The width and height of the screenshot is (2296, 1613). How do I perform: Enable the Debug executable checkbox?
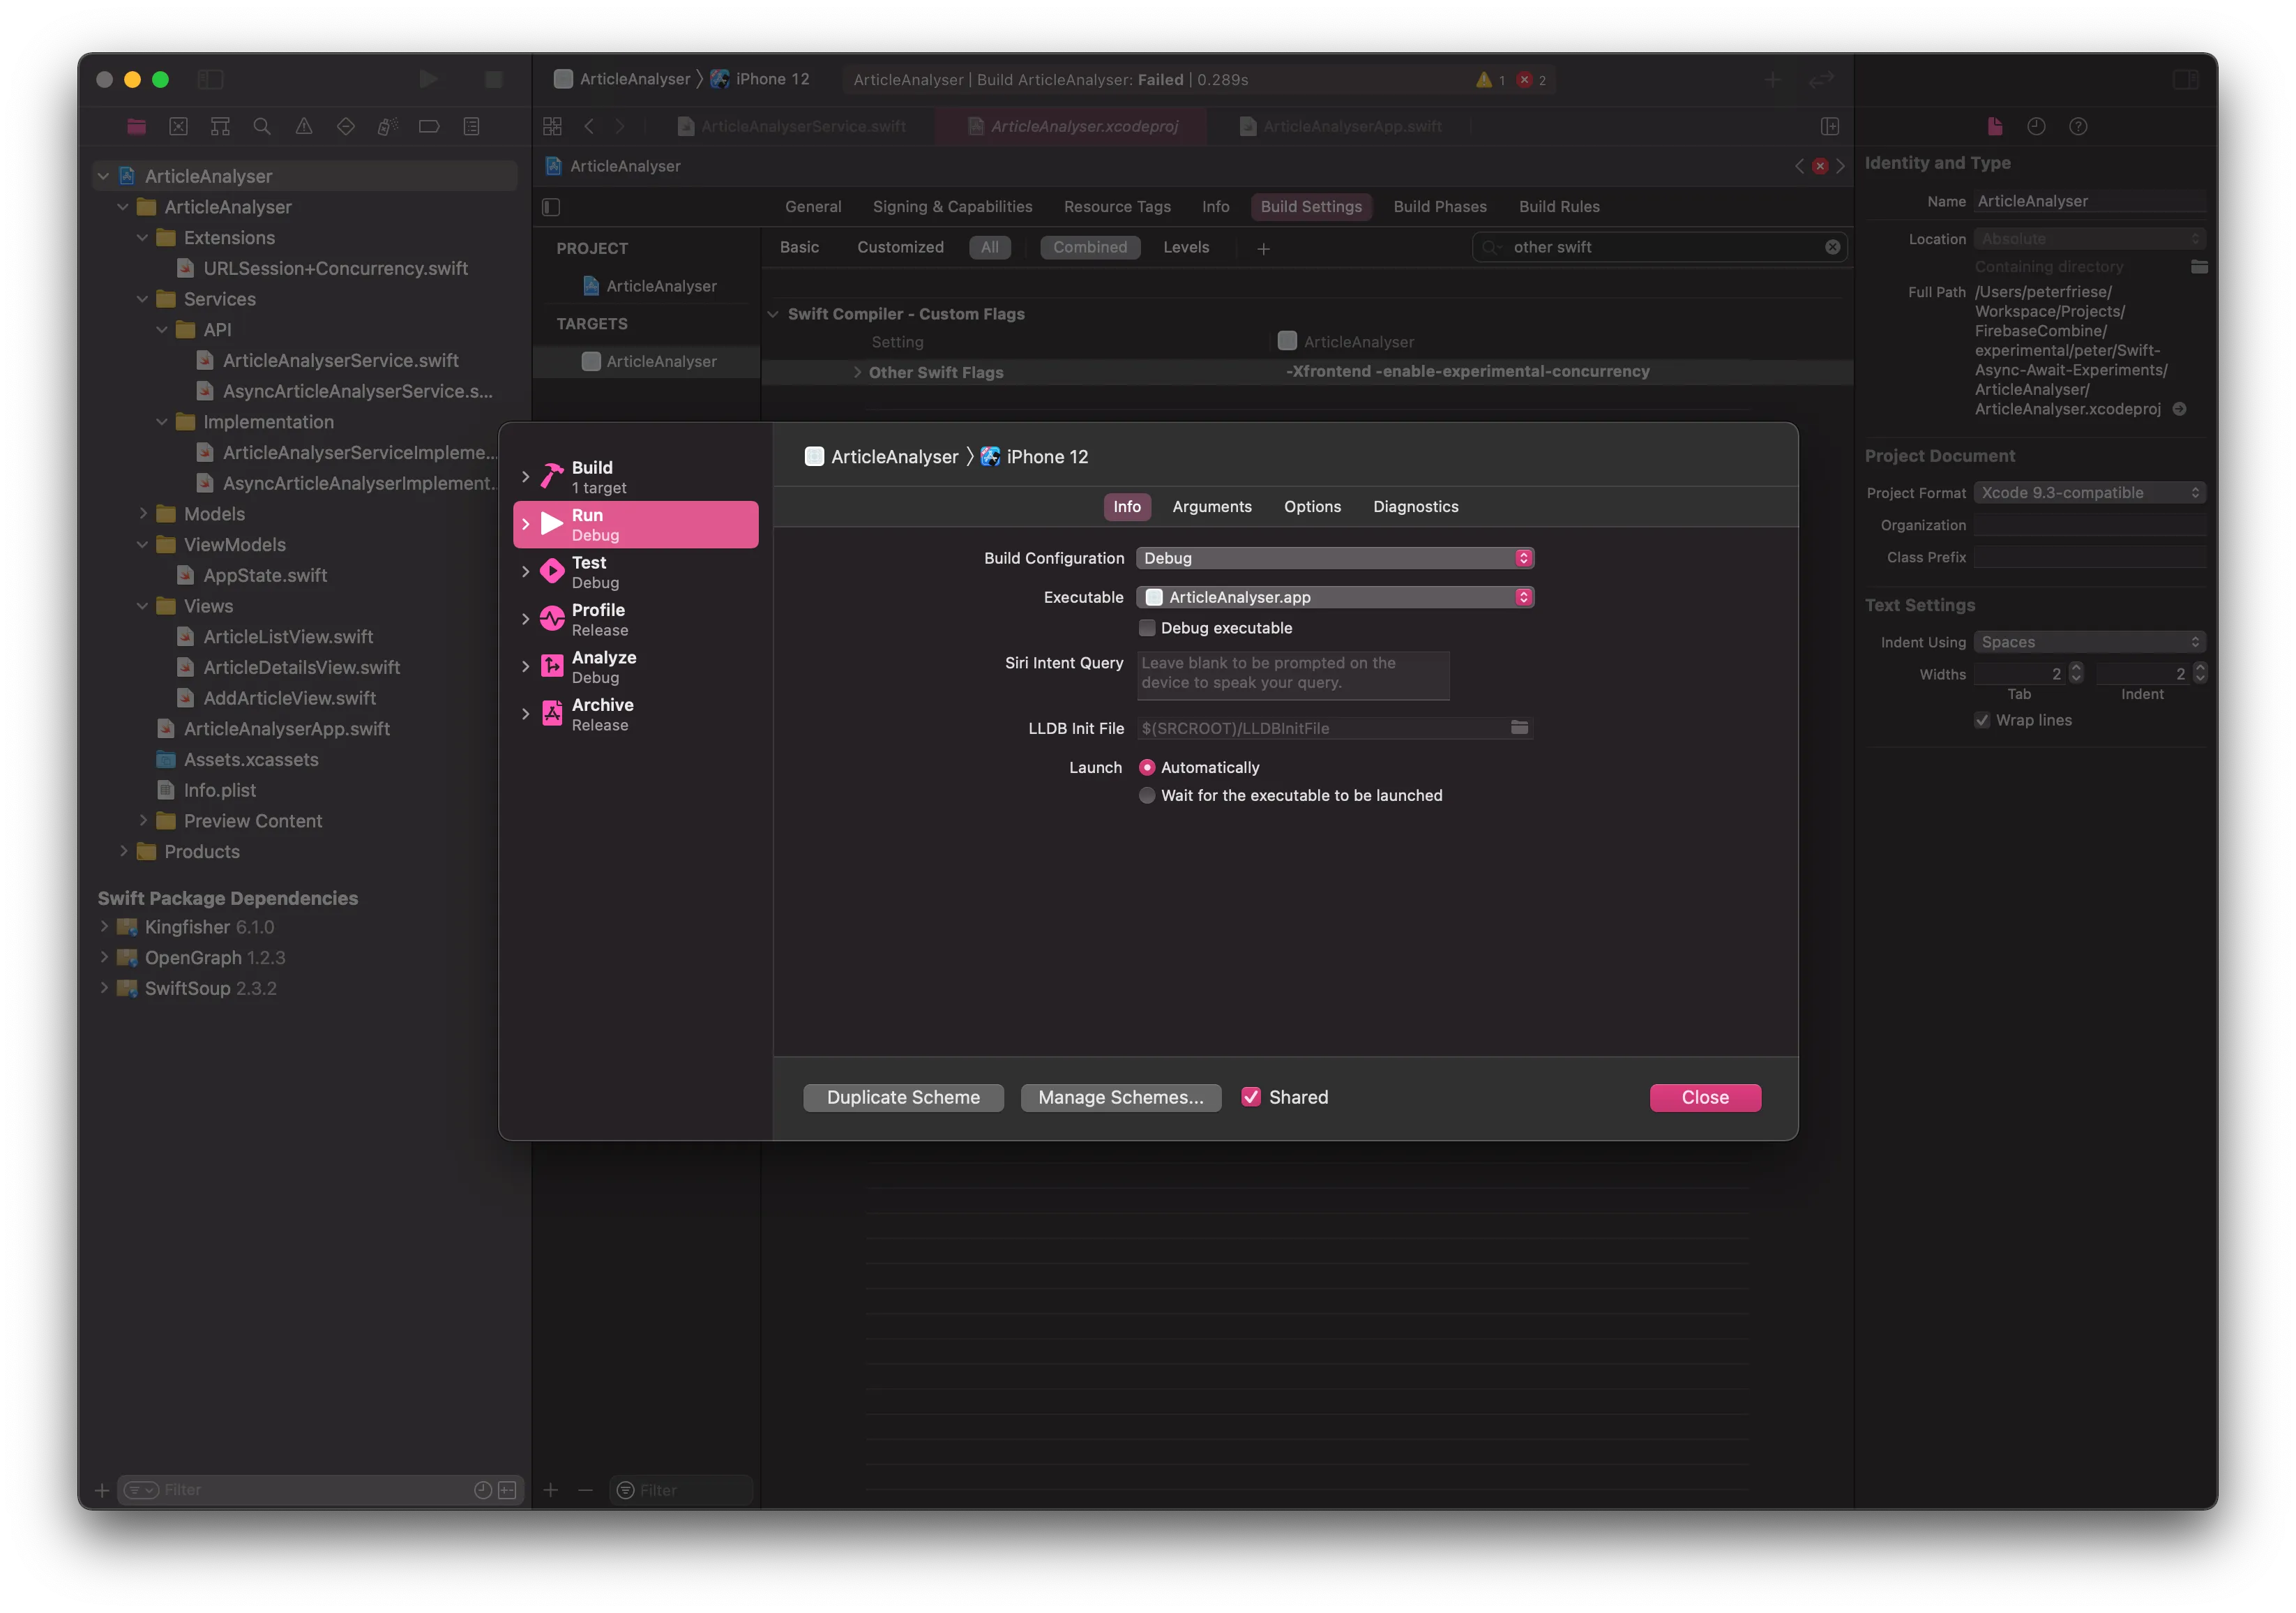(1147, 628)
